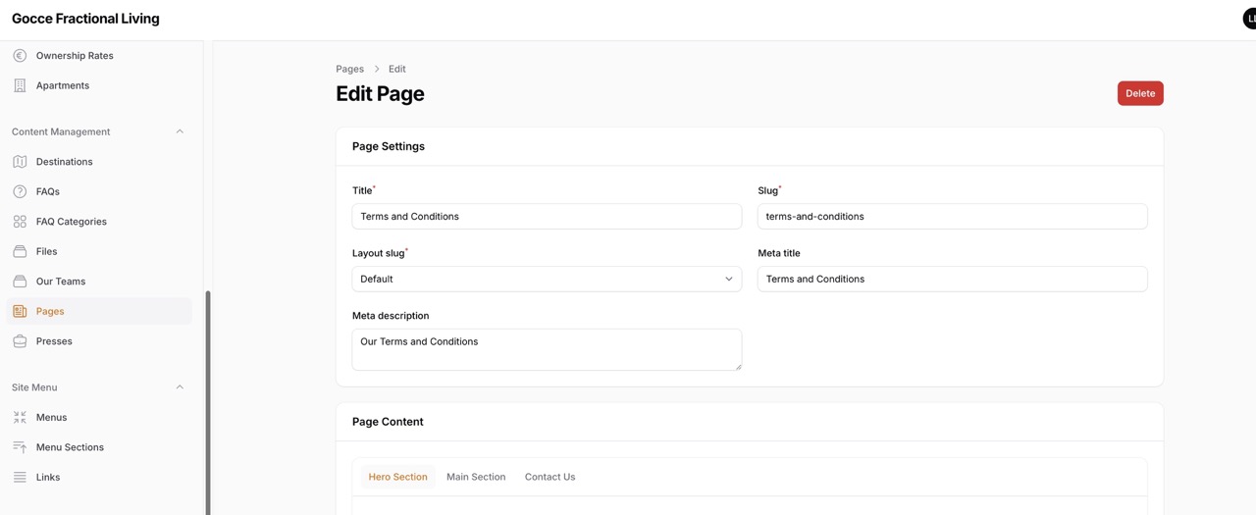This screenshot has width=1256, height=515.
Task: Click the sidebar vertical scrollbar
Action: click(208, 402)
